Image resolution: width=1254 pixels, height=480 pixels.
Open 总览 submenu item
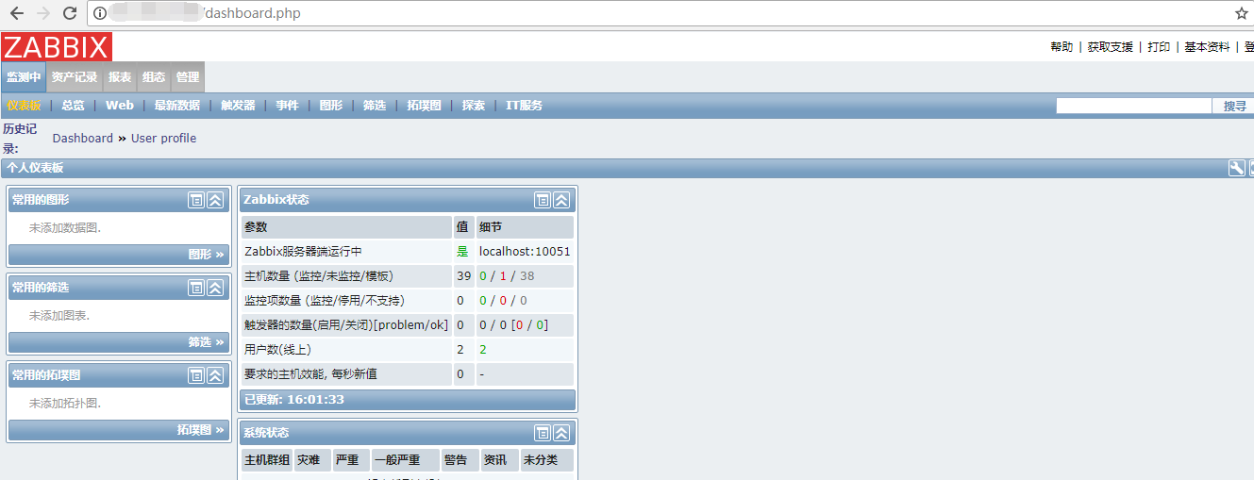pos(73,106)
